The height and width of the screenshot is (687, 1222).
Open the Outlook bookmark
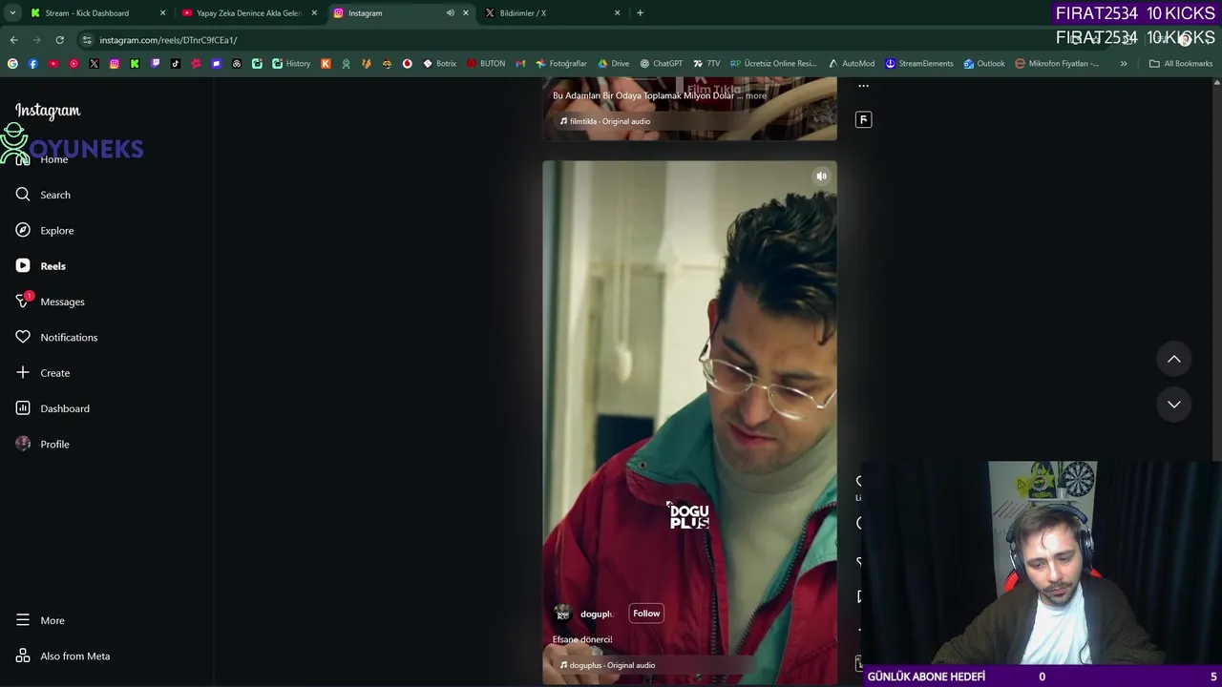pos(983,64)
